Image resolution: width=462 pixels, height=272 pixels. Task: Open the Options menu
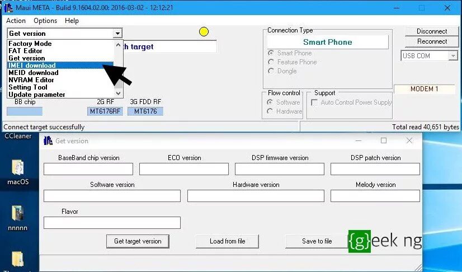[x=45, y=21]
